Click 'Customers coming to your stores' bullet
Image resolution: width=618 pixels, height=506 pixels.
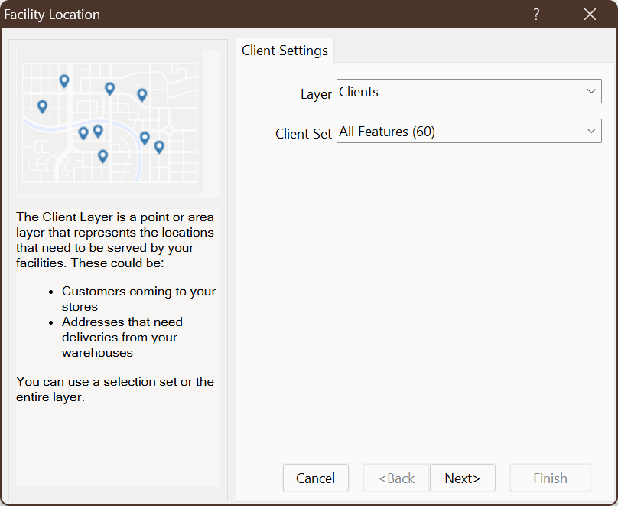138,299
